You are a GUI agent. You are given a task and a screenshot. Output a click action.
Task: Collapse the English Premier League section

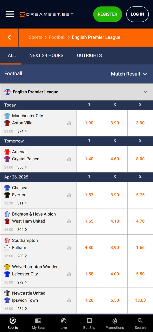pyautogui.click(x=145, y=92)
